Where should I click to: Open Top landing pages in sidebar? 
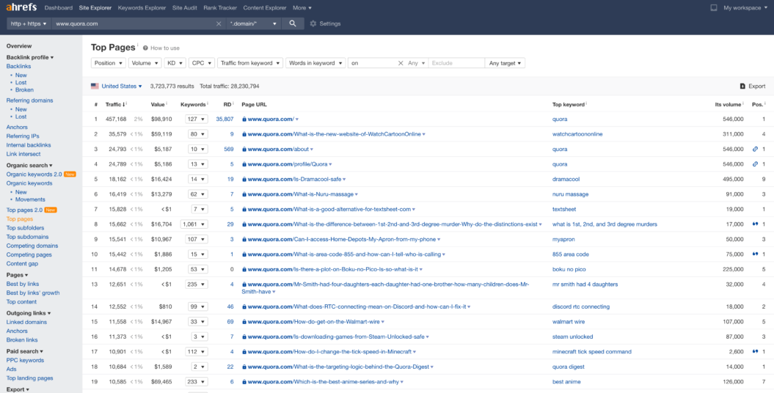click(x=29, y=378)
